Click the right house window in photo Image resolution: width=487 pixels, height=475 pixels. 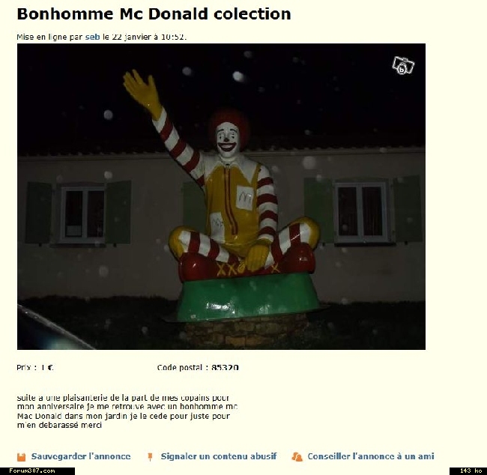coord(362,212)
